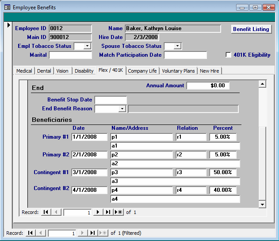Click Contingent #2 date field 4/1/2008

[89, 190]
